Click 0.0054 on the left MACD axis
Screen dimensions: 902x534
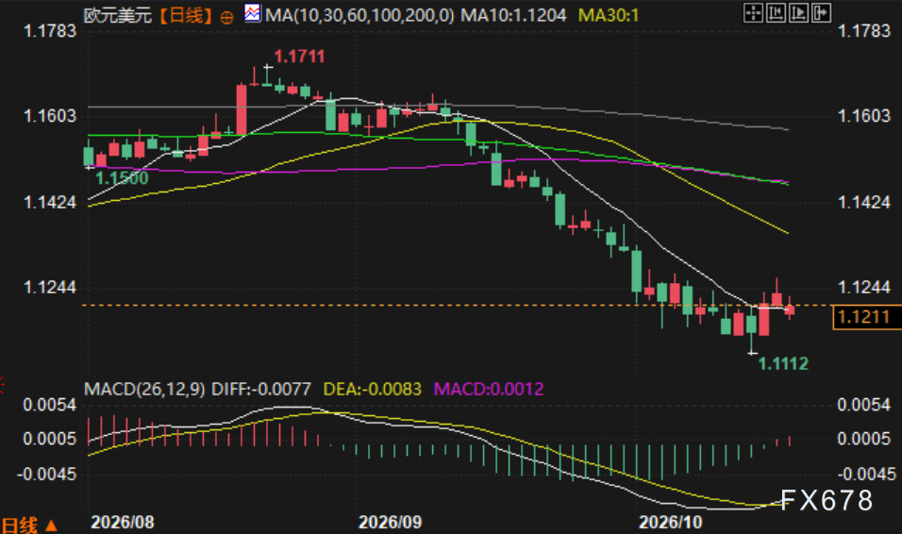pos(49,405)
